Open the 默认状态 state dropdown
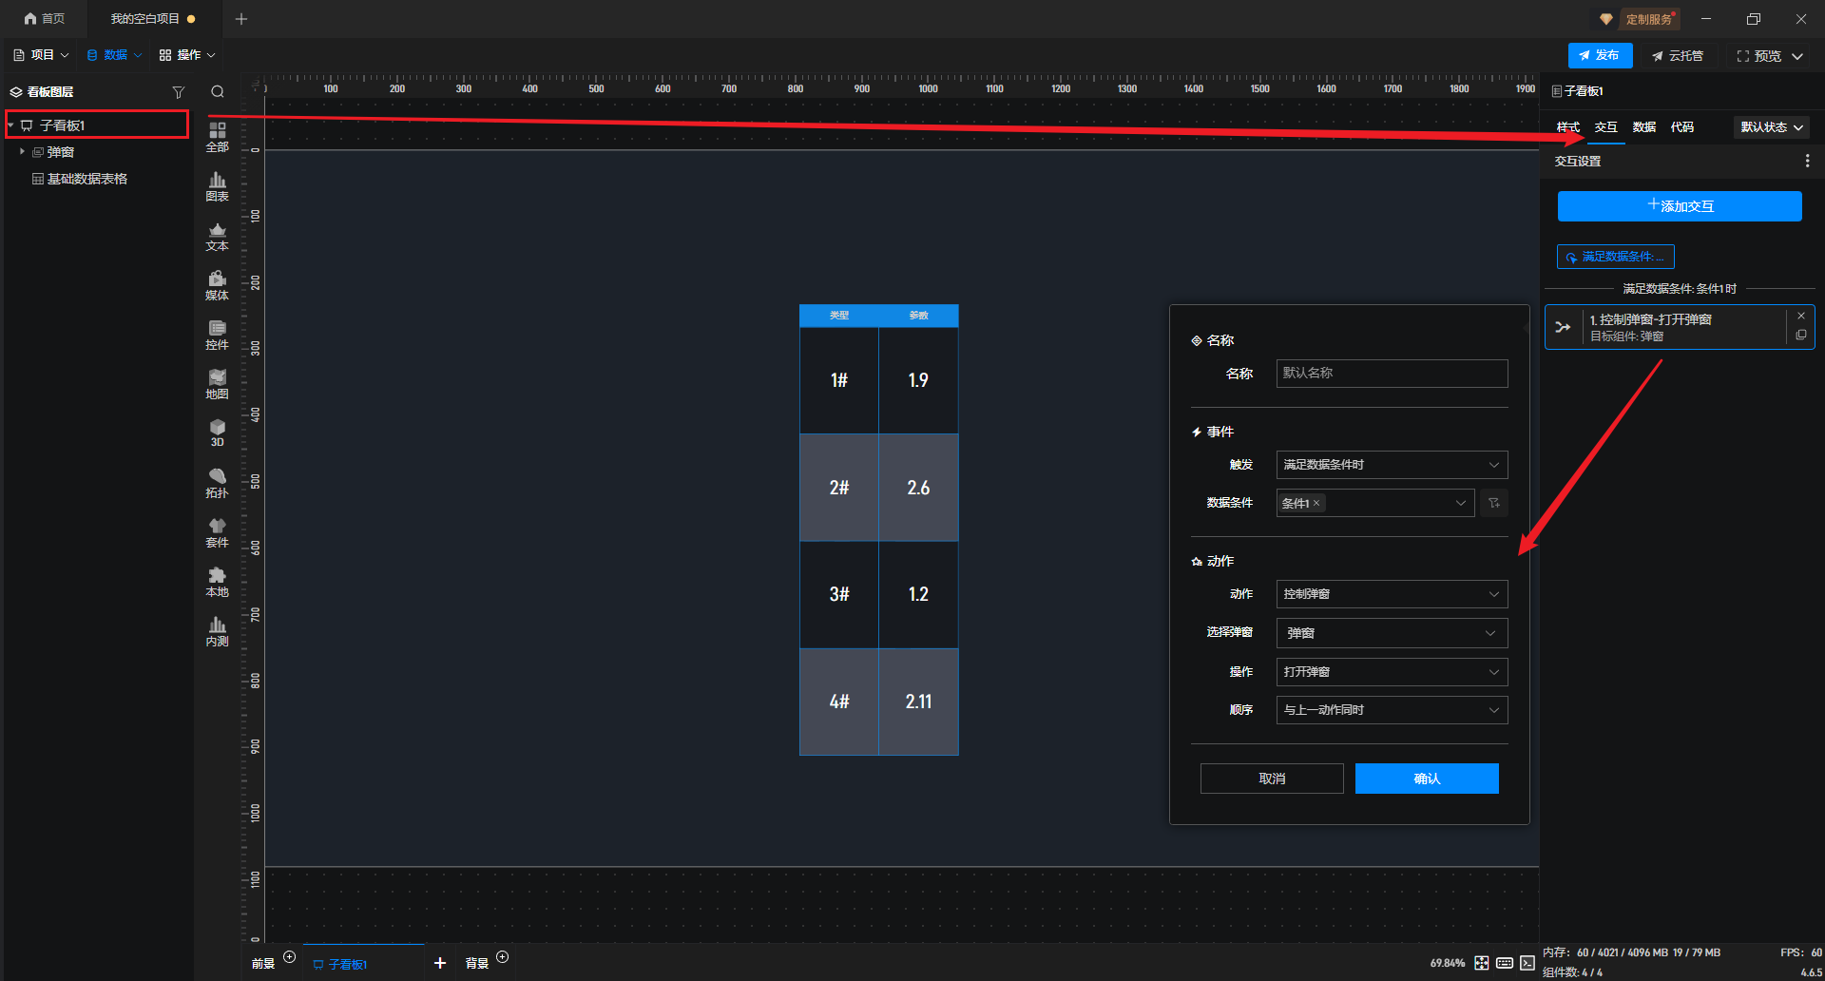Image resolution: width=1825 pixels, height=981 pixels. [x=1771, y=127]
